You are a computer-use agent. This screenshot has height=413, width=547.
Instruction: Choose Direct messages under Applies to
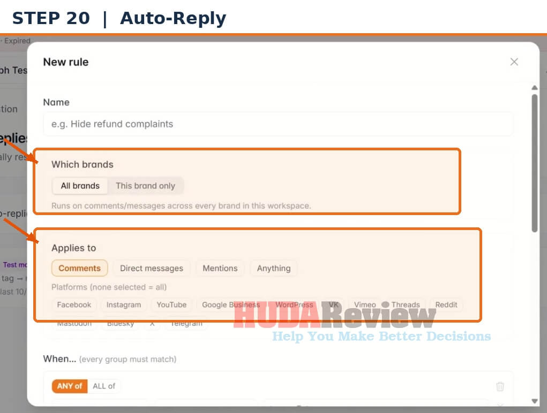(x=152, y=268)
